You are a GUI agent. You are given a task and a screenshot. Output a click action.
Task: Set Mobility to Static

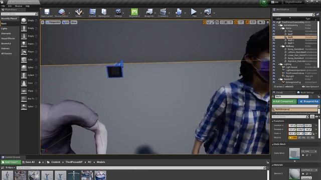tap(293, 137)
